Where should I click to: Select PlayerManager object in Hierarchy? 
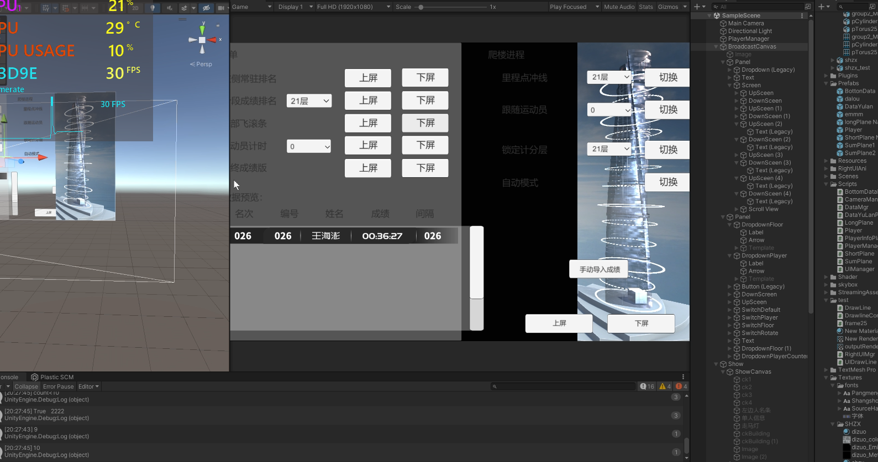tap(749, 39)
